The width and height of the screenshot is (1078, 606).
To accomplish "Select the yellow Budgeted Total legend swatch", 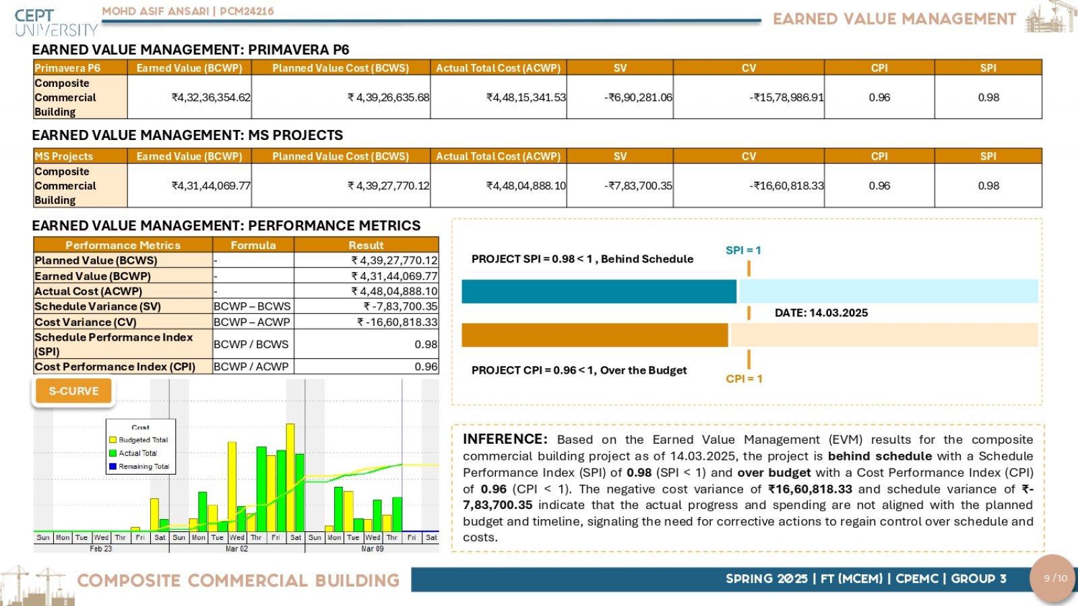I will coord(113,440).
